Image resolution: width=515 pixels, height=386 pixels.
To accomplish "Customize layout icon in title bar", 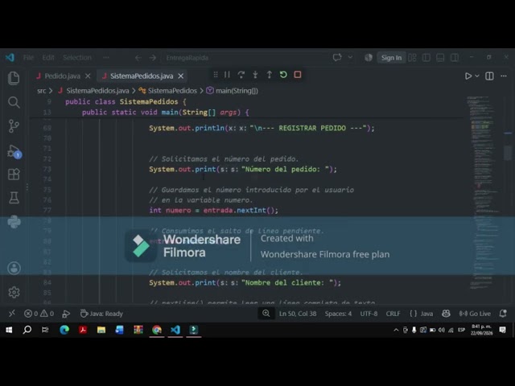I will 412,58.
